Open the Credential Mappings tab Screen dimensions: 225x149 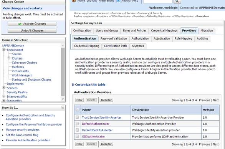164,31
